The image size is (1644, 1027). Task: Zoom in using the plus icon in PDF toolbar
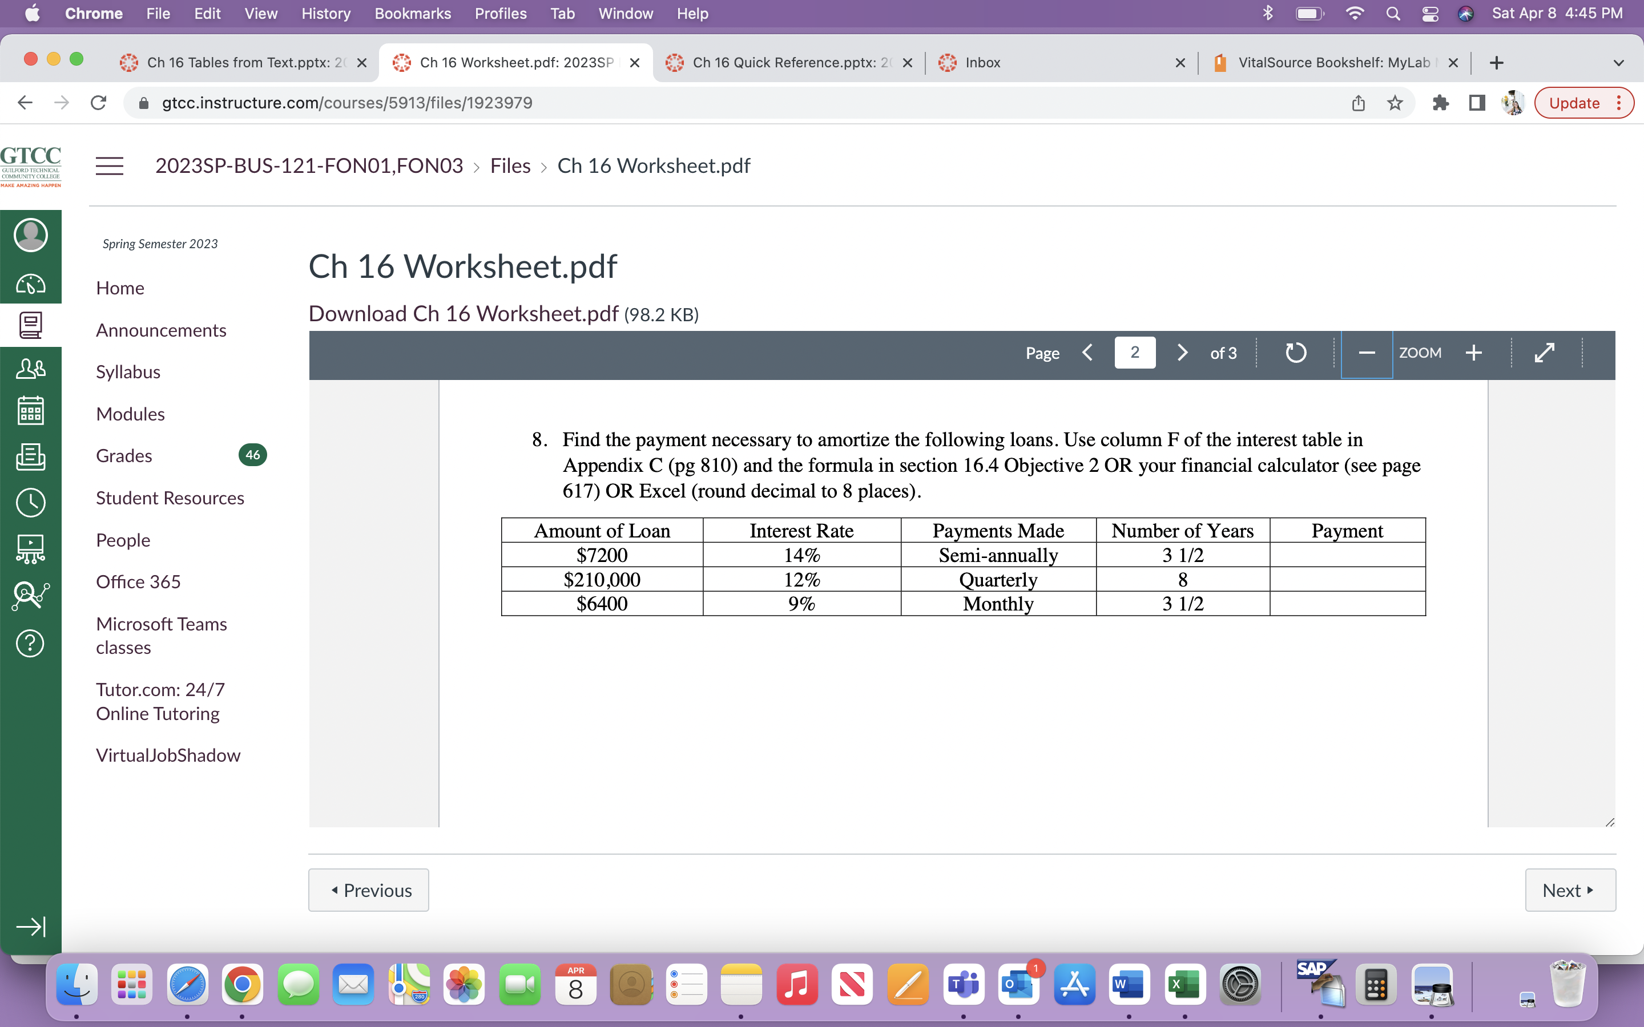[1474, 353]
